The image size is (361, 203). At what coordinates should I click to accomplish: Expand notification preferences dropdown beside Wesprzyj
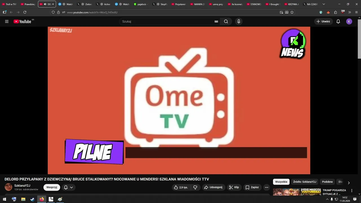(x=71, y=187)
